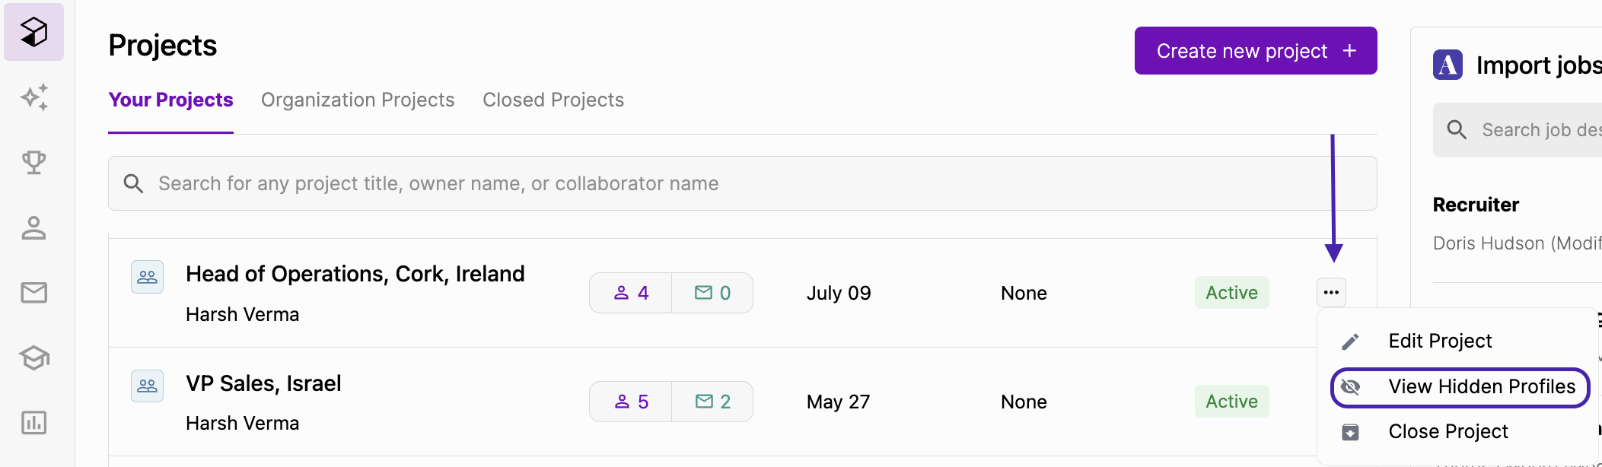
Task: Open the mail envelope sidebar icon
Action: pos(34,293)
